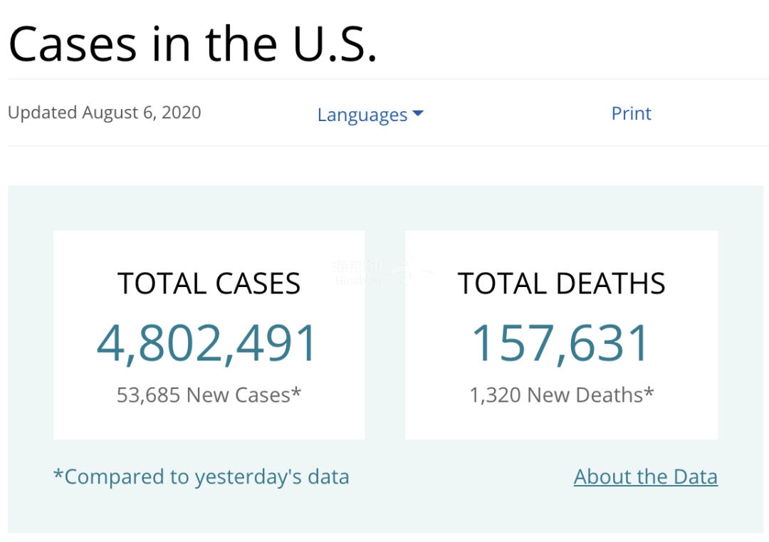Click the year 2020 in the updated date
The width and height of the screenshot is (769, 542).
click(x=181, y=113)
